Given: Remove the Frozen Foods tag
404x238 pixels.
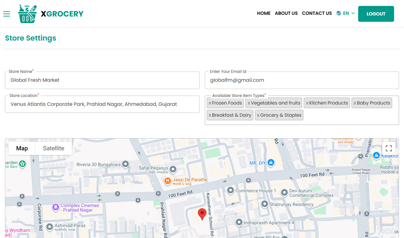Looking at the screenshot, I should click(x=210, y=103).
